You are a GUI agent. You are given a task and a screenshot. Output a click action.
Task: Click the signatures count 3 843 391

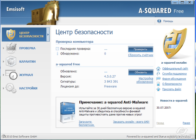111,82
